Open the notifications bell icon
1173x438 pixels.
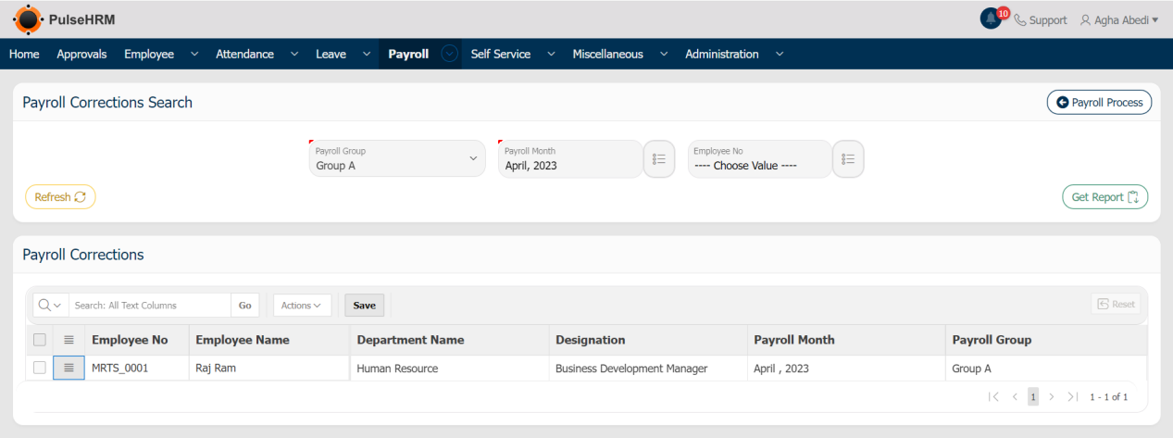tap(992, 19)
